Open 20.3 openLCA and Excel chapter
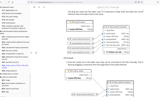 [10, 89]
